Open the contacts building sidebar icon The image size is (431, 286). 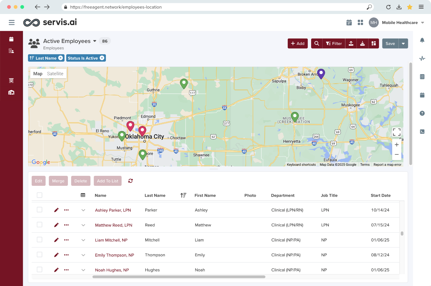[11, 51]
